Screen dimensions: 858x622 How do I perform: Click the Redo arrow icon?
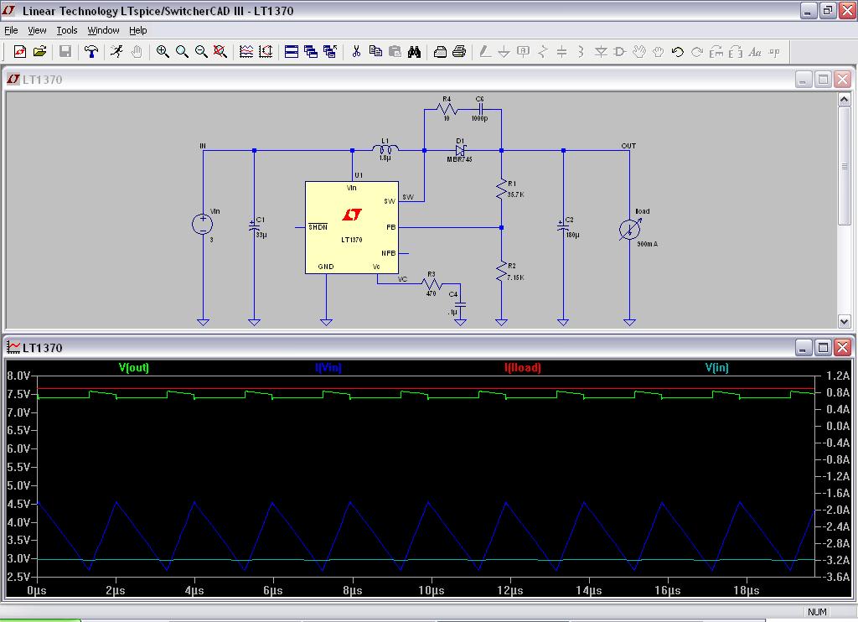696,51
